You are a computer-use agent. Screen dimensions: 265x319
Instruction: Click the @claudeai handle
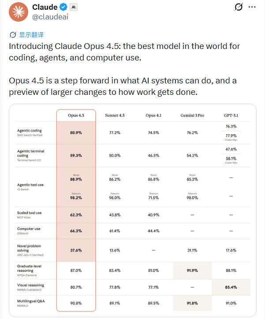[50, 17]
